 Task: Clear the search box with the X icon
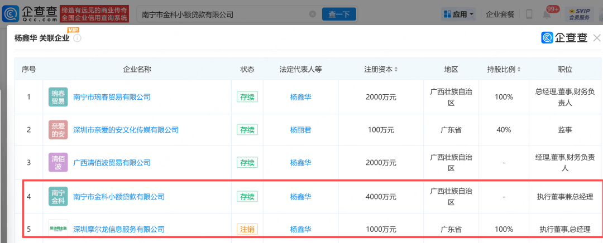pos(313,14)
